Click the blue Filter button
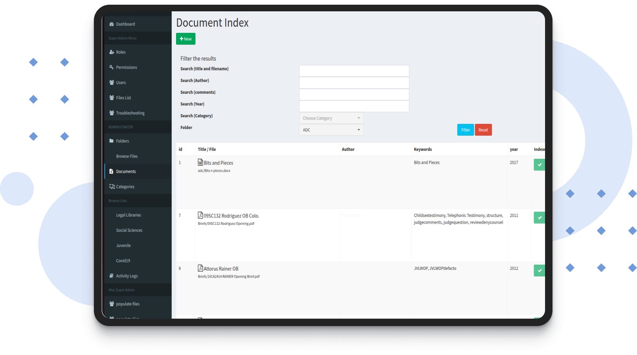The width and height of the screenshot is (637, 355). point(466,130)
